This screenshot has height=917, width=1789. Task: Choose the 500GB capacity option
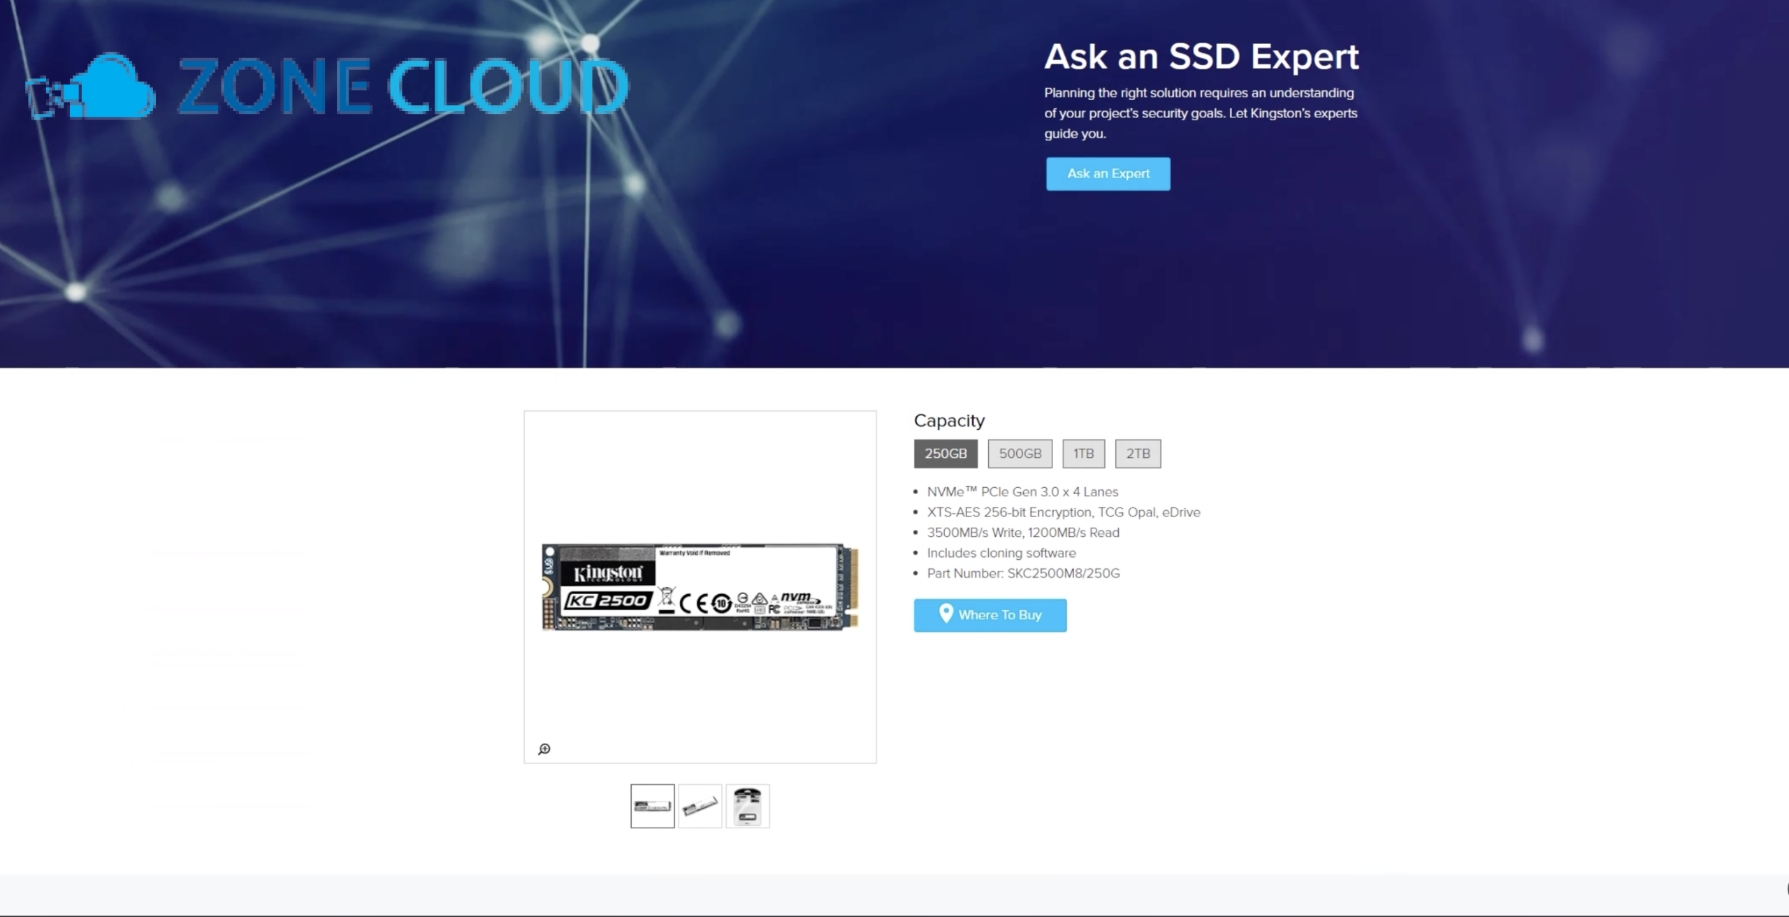pyautogui.click(x=1020, y=454)
